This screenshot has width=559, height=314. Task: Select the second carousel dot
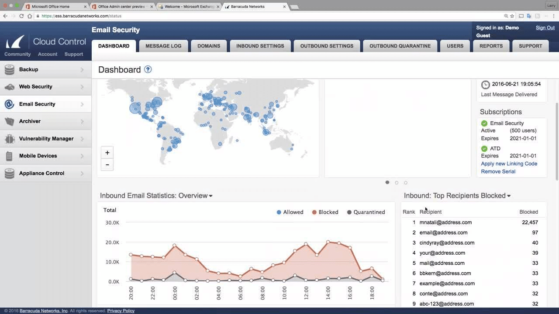point(397,183)
